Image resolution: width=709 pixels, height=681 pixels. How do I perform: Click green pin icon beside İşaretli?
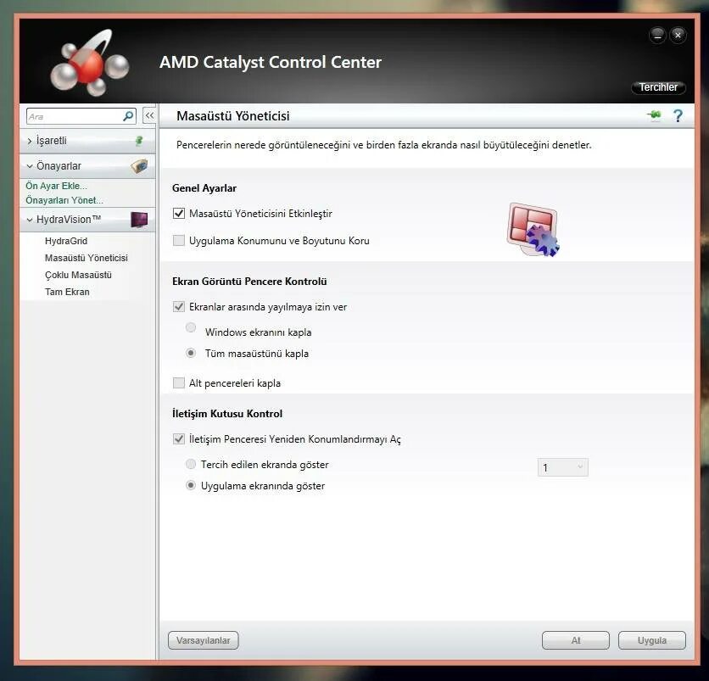pyautogui.click(x=139, y=141)
